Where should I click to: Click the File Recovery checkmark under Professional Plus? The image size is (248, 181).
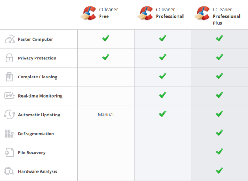click(x=220, y=152)
